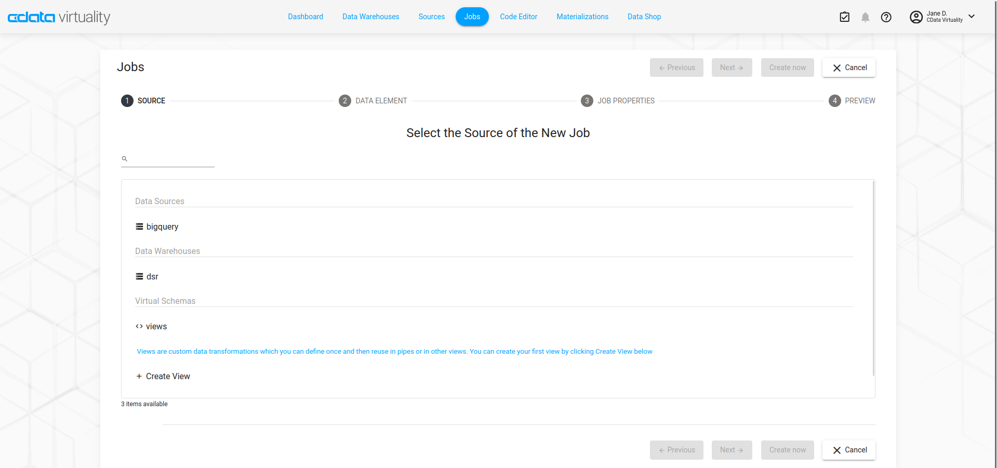Select the bigquery data source

[x=162, y=227]
